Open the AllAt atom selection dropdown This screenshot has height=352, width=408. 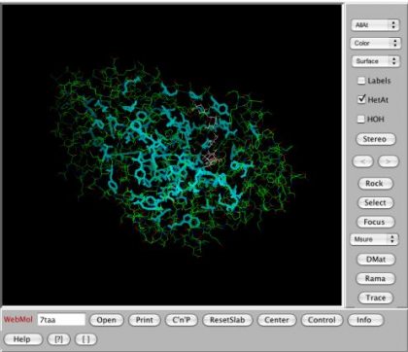pos(375,25)
